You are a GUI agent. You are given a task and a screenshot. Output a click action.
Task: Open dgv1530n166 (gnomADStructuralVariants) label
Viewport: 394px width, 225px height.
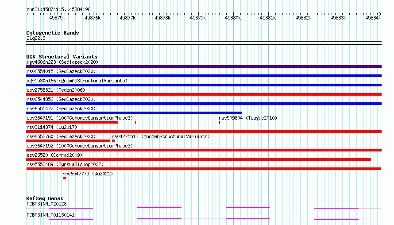click(x=77, y=81)
